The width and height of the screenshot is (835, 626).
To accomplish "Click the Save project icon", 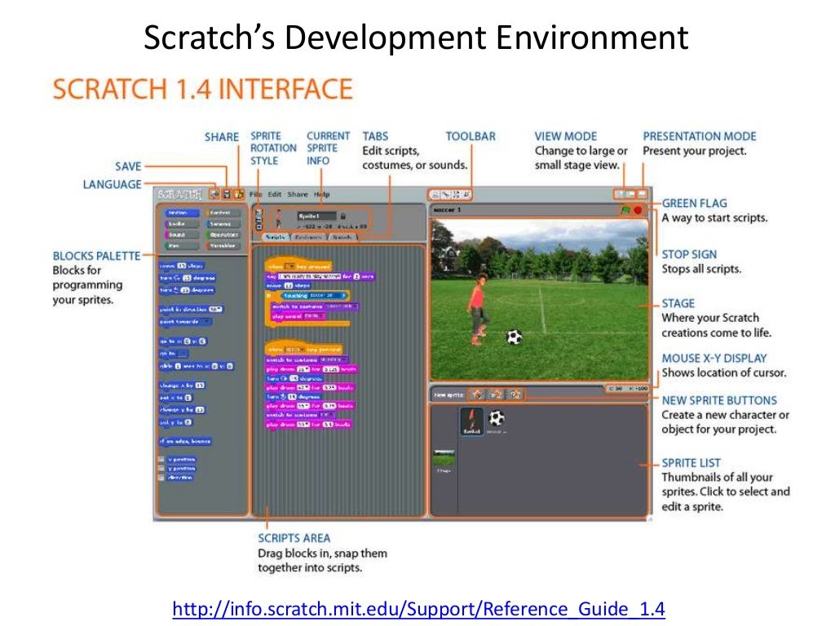I will tap(227, 194).
